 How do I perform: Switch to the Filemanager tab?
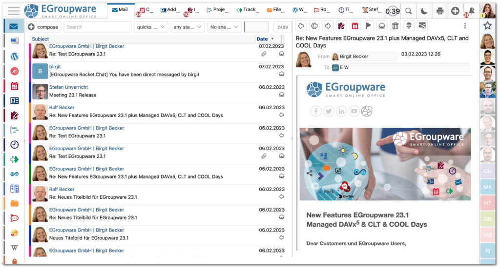point(275,10)
